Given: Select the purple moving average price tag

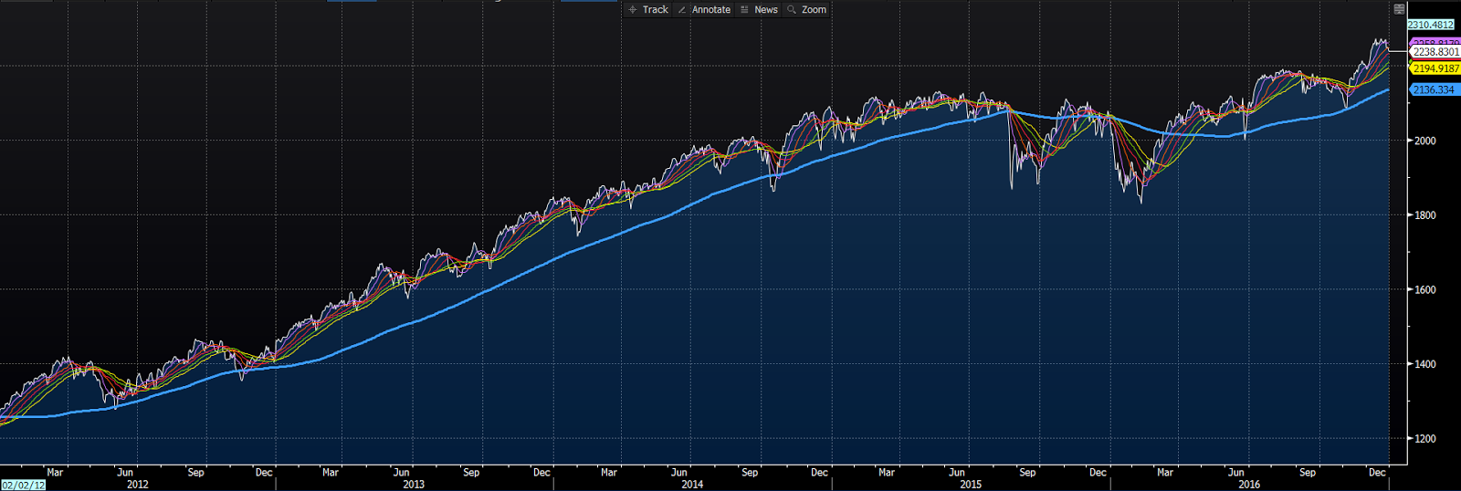Looking at the screenshot, I should coord(1435,42).
